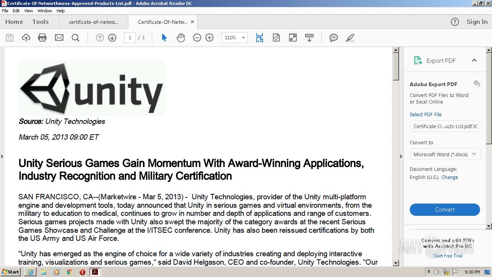
Task: Click the 9:30 PM system clock
Action: click(x=472, y=272)
